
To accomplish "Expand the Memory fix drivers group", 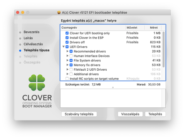I will (67, 65).
